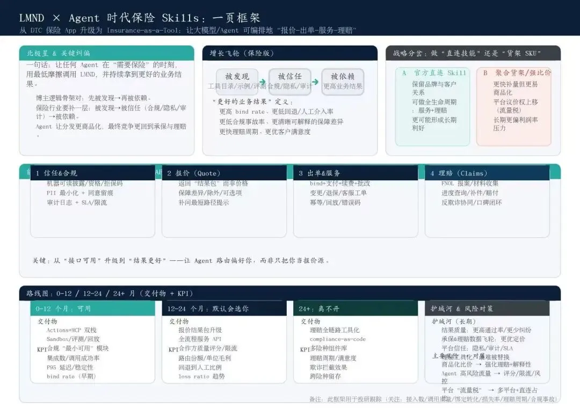Click the text "机器可读披露/资格/拒保码"
The image size is (580, 410).
click(x=85, y=184)
